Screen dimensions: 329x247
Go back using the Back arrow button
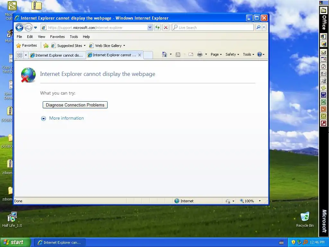19,27
